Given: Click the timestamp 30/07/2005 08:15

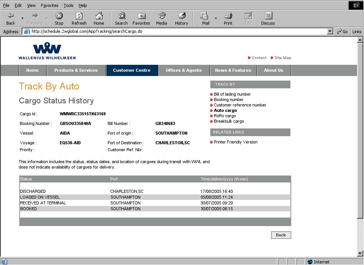Looking at the screenshot, I should (216, 209).
